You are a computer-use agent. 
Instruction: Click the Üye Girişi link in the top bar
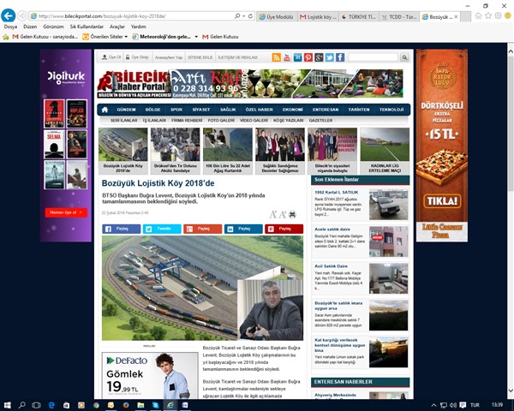click(137, 57)
